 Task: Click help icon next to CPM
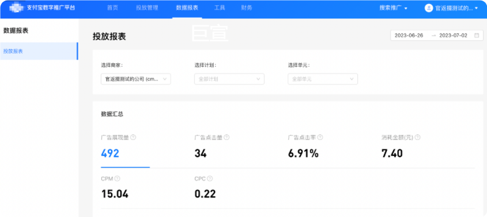click(117, 179)
